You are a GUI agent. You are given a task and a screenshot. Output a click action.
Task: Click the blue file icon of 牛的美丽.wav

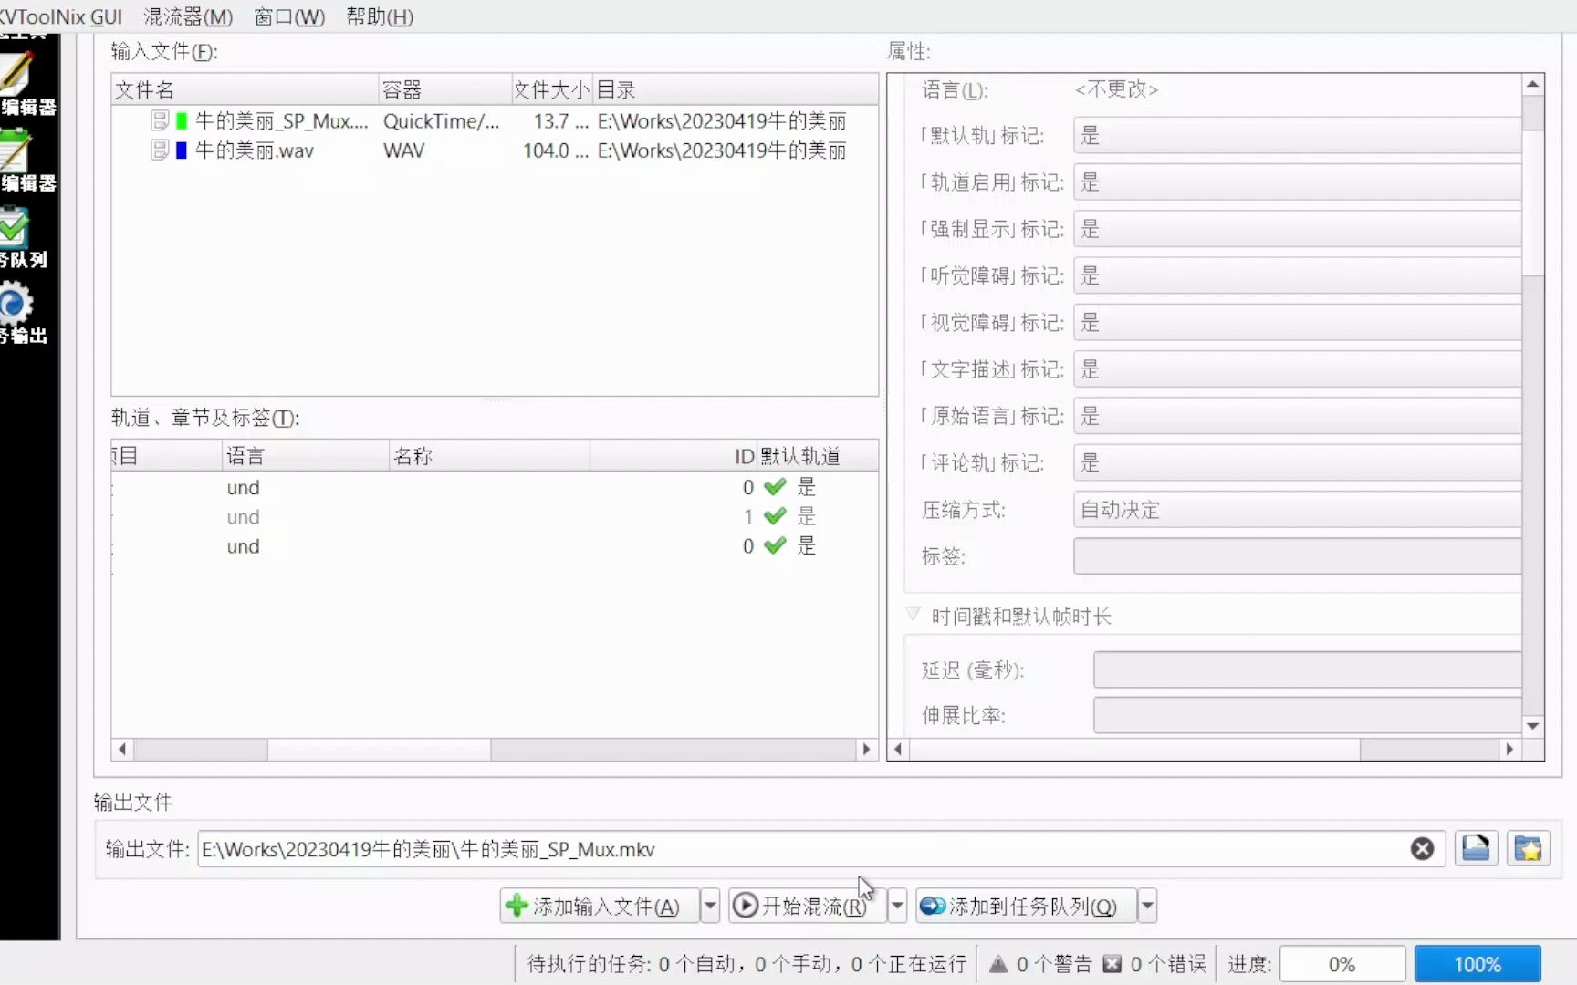pos(181,150)
